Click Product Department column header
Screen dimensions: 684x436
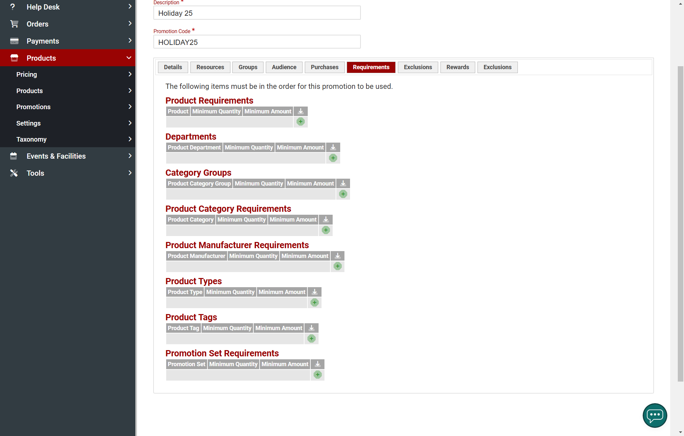tap(194, 148)
